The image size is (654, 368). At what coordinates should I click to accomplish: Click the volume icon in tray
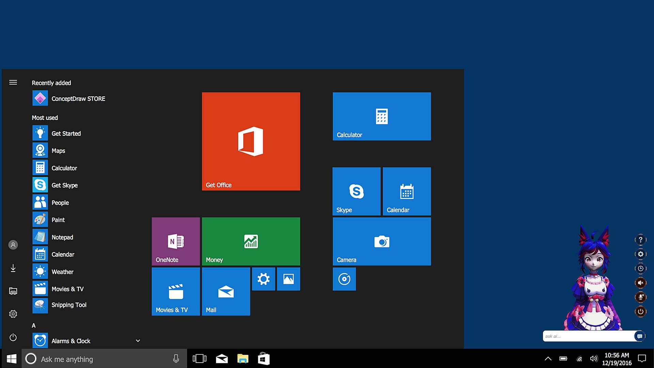click(594, 359)
